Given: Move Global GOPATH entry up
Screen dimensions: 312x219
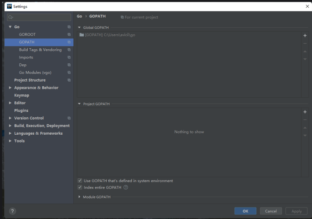Looking at the screenshot, I should [305, 51].
